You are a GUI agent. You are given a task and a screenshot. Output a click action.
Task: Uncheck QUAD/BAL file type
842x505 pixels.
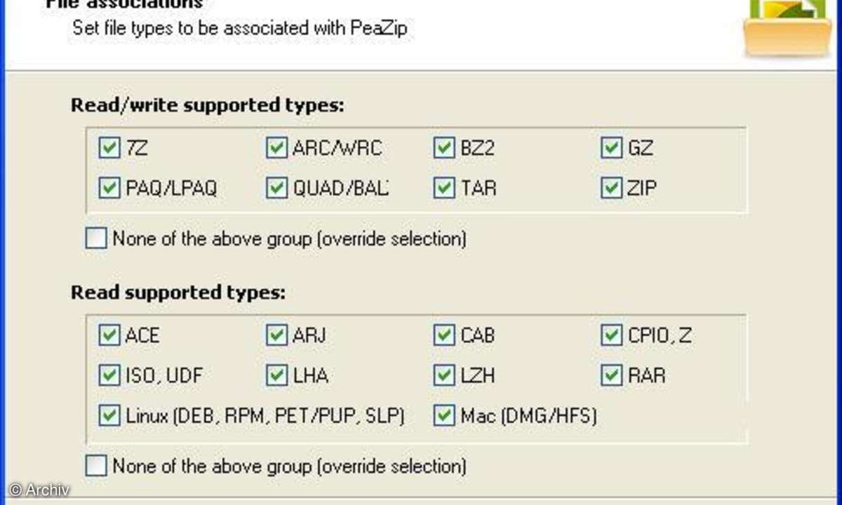pos(276,188)
